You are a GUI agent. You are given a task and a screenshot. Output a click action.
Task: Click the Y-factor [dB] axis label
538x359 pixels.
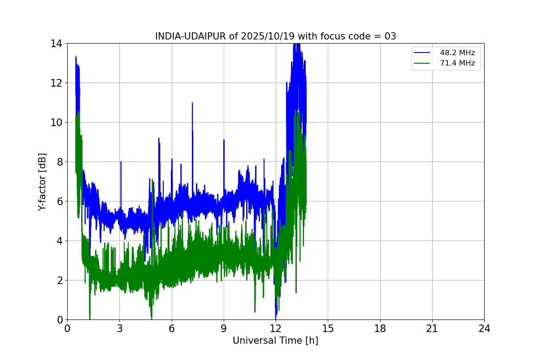[x=42, y=182]
